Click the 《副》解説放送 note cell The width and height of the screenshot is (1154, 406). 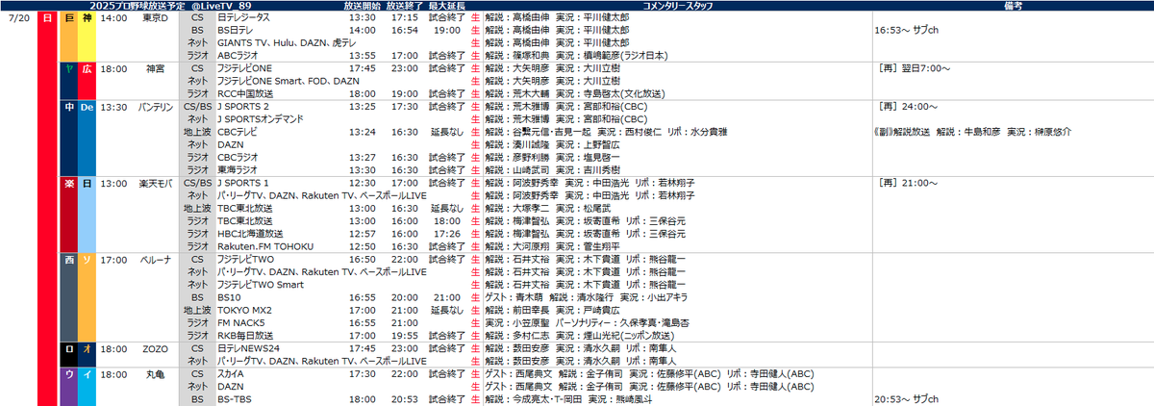click(972, 132)
